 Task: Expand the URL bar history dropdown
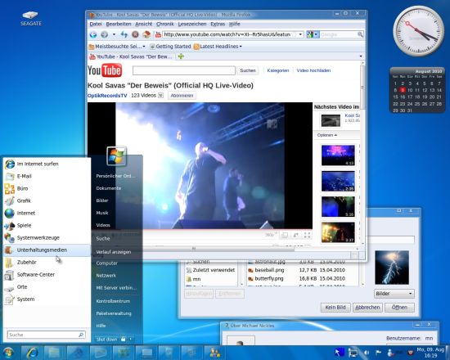click(x=300, y=34)
